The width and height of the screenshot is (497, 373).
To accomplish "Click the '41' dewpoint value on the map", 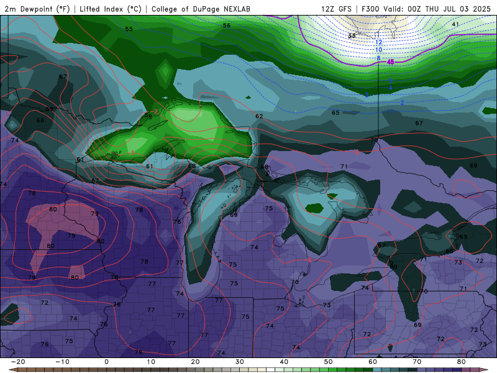I will click(455, 24).
